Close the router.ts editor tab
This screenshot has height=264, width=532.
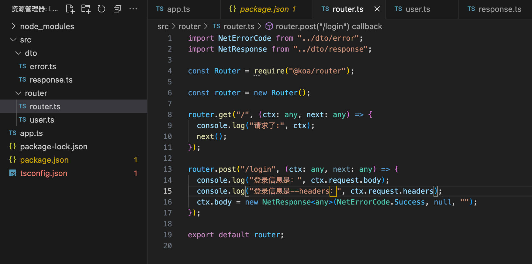(377, 9)
